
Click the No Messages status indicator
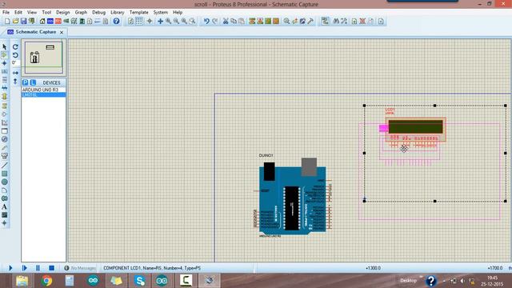[80, 268]
